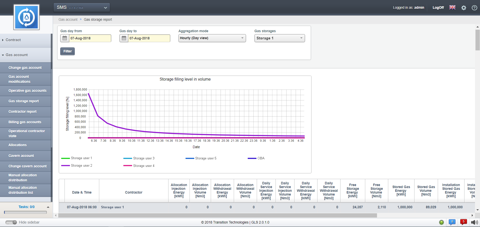
Task: Open Operational contractor state menu item
Action: coord(25,133)
